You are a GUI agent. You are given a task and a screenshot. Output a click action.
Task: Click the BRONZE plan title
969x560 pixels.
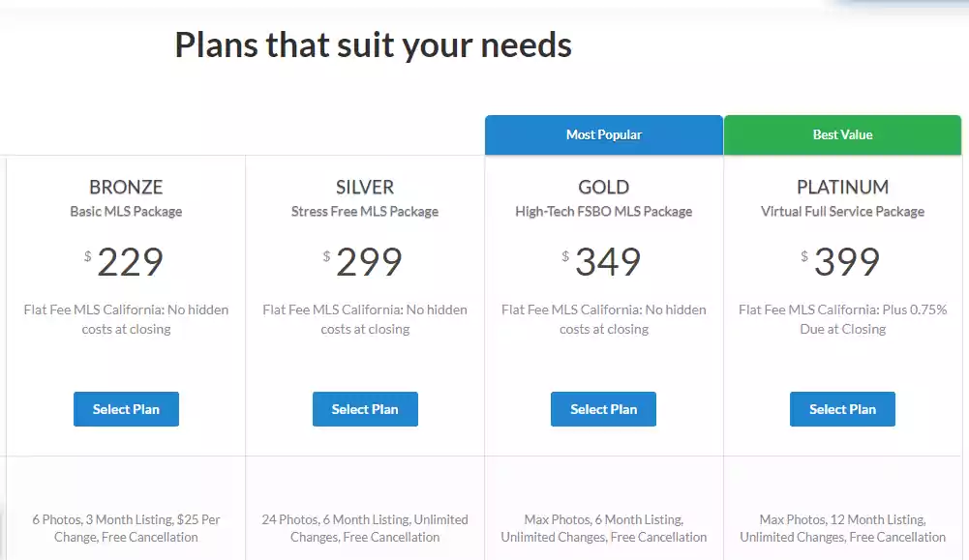[x=126, y=188]
